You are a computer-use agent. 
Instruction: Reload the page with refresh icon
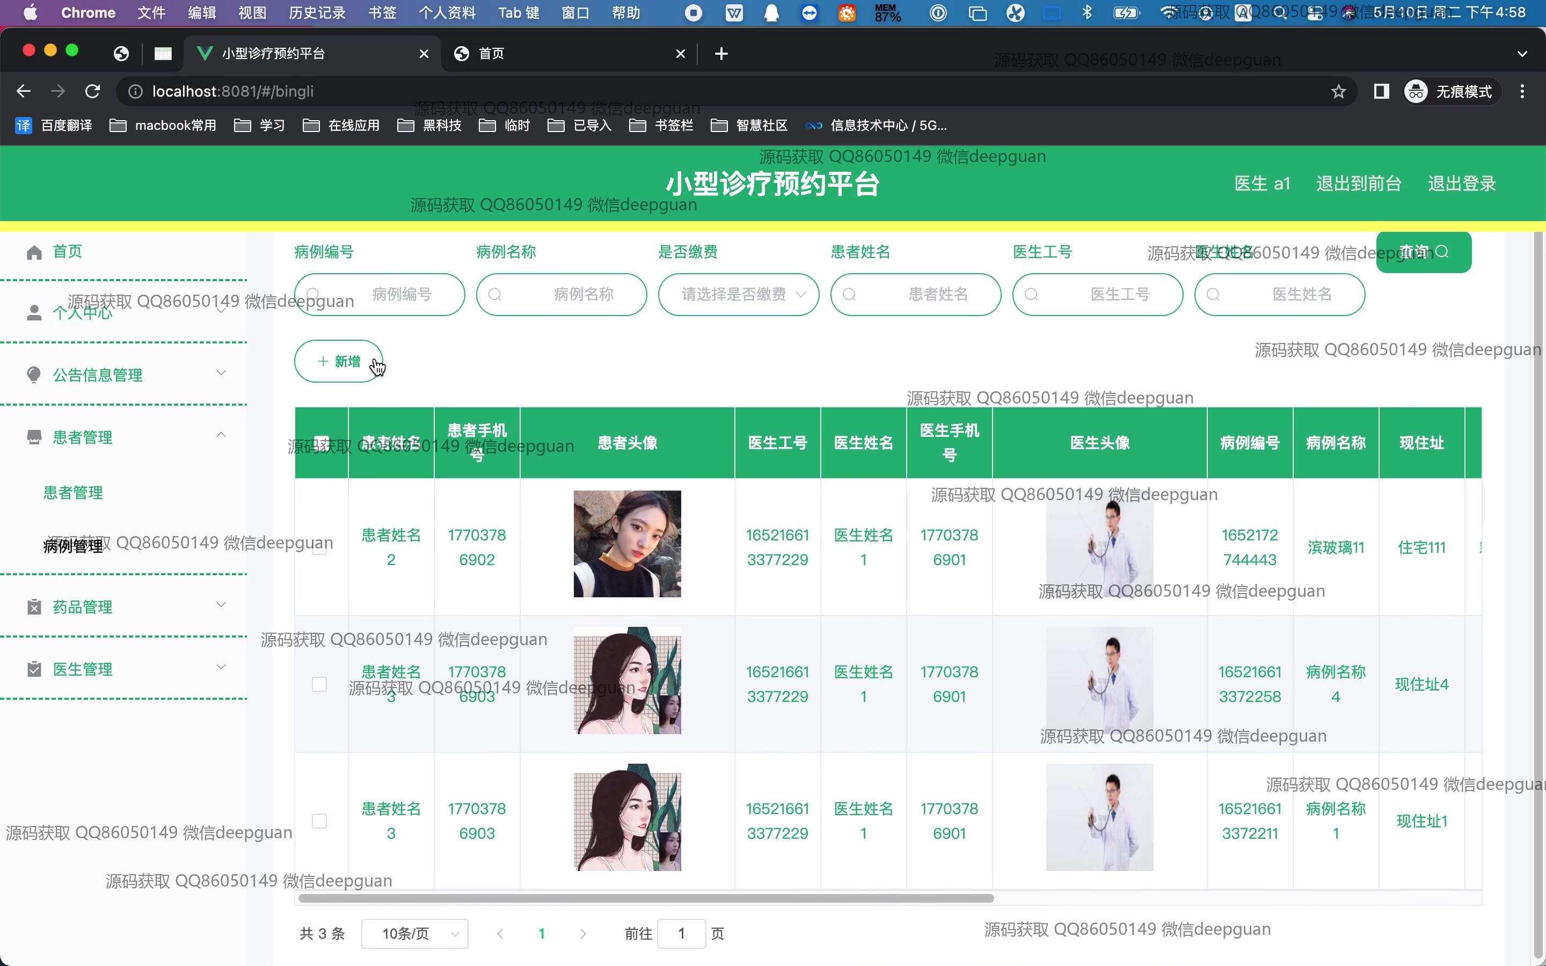[x=93, y=91]
